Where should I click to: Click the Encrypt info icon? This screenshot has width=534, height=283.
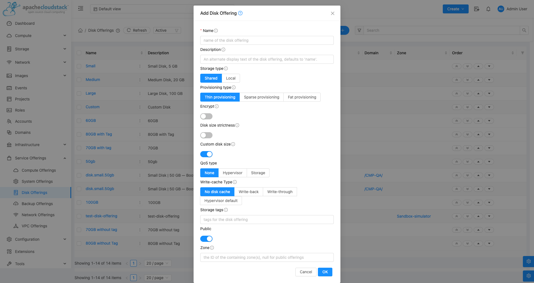point(217,106)
